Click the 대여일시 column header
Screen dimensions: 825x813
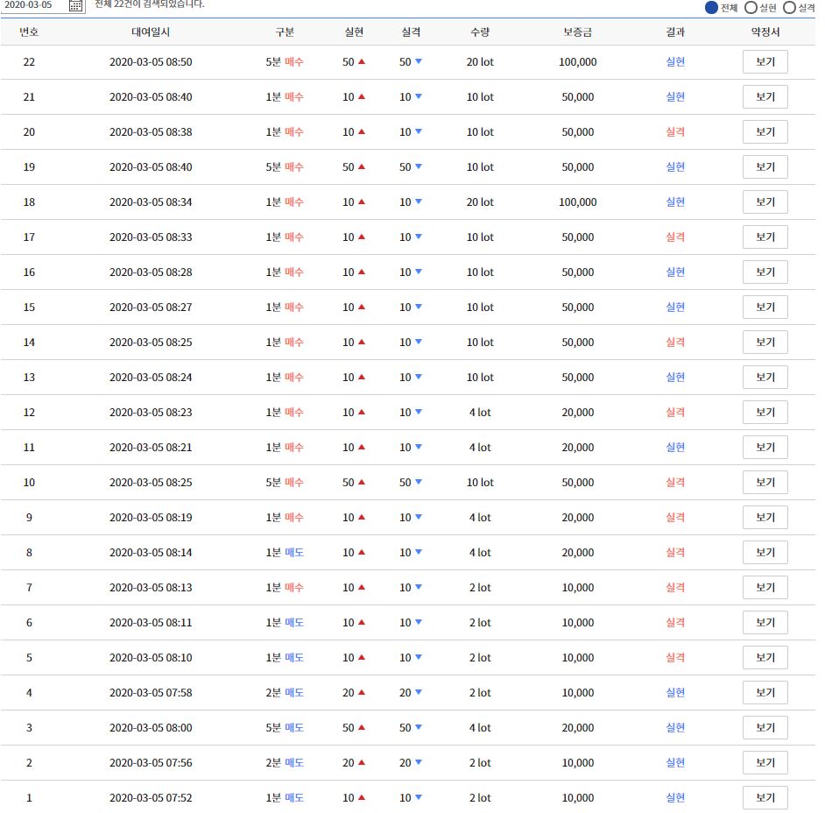(x=151, y=32)
